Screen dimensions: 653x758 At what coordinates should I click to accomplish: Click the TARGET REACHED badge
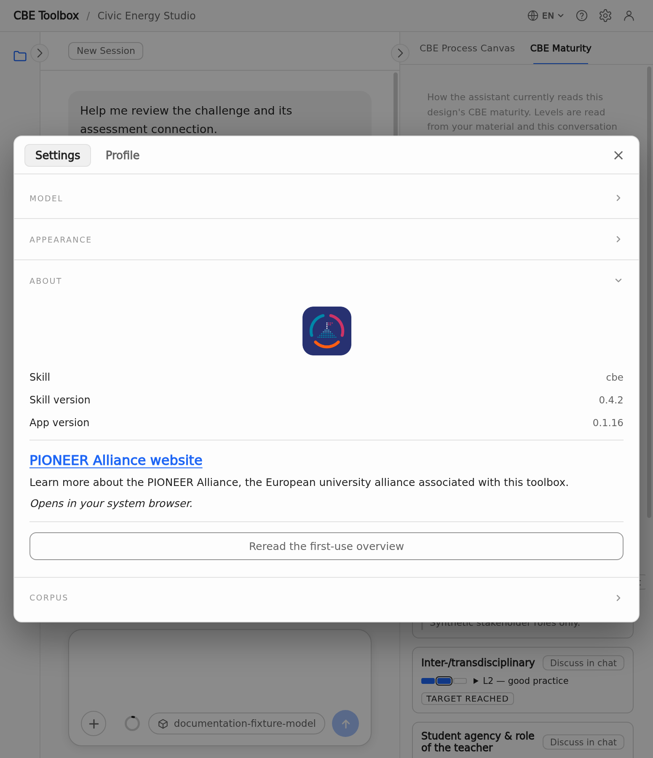pyautogui.click(x=467, y=699)
